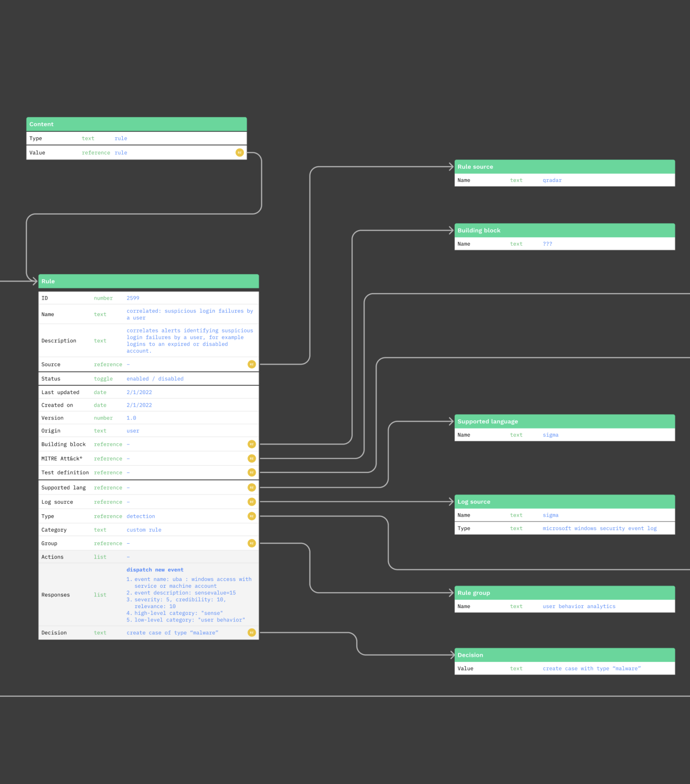Screen dimensions: 690x784
Task: Click the Last updated date '2/1/2022'
Action: pos(139,392)
